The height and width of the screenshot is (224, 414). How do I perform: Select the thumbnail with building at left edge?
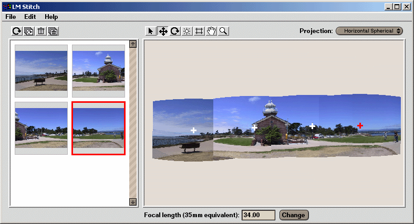tap(41, 128)
